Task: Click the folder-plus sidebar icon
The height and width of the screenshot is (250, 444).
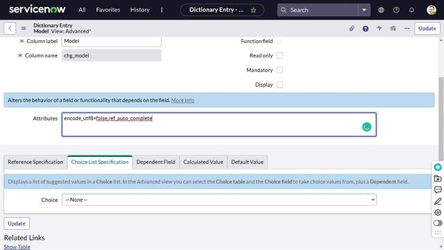Action: [438, 178]
